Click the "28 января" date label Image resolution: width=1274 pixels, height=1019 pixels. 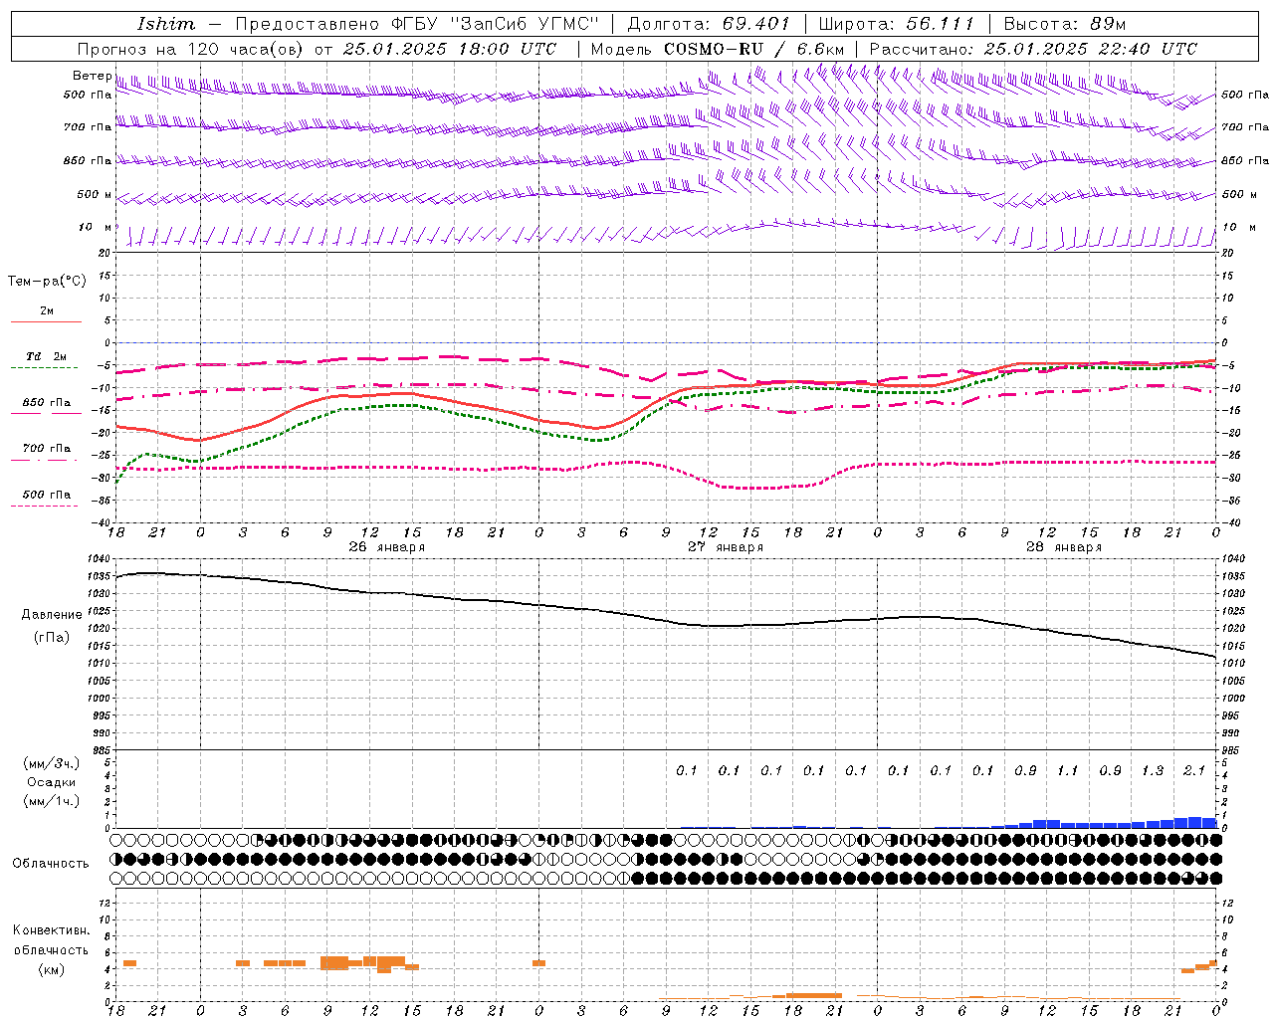click(1064, 547)
